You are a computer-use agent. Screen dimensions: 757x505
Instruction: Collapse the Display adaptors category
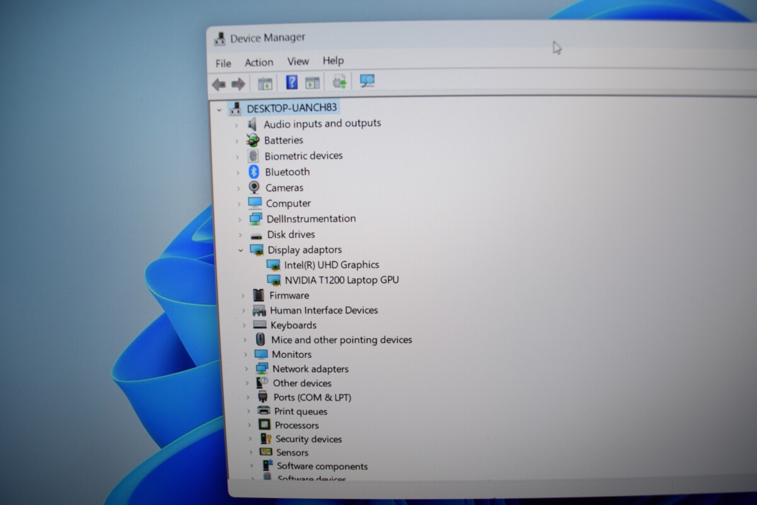[240, 251]
